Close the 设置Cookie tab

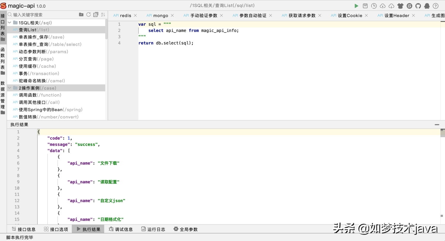(366, 15)
